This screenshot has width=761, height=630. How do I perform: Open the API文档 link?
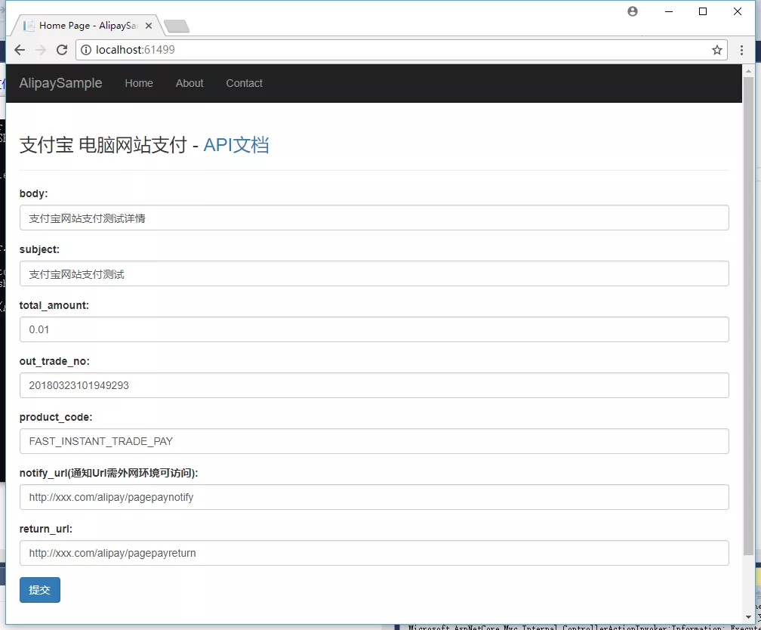pyautogui.click(x=236, y=144)
